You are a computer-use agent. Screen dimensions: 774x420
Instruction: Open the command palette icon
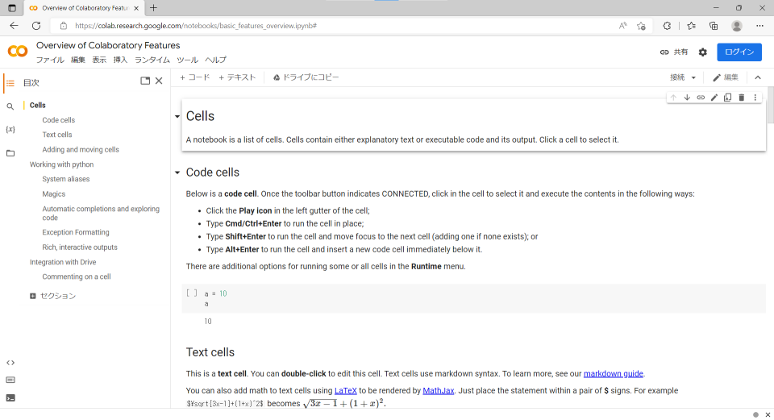[x=10, y=380]
